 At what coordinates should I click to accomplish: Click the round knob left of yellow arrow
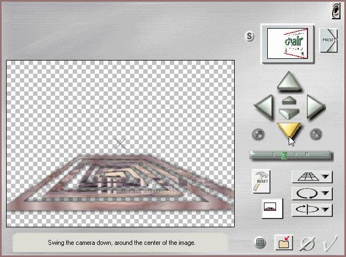(257, 133)
